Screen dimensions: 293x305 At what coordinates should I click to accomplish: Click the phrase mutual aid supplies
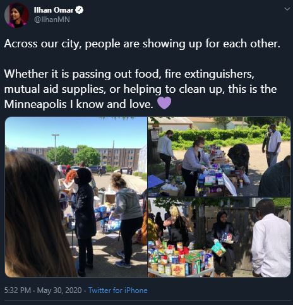[x=55, y=89]
